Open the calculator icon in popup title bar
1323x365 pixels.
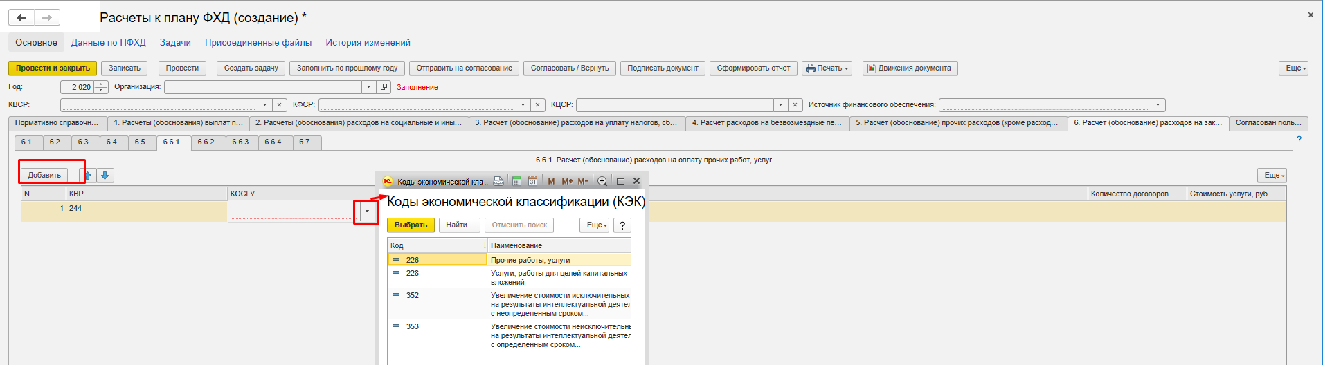(516, 181)
